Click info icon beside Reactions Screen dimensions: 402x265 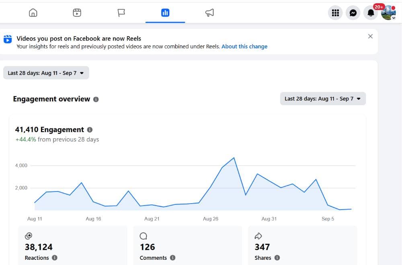55,258
